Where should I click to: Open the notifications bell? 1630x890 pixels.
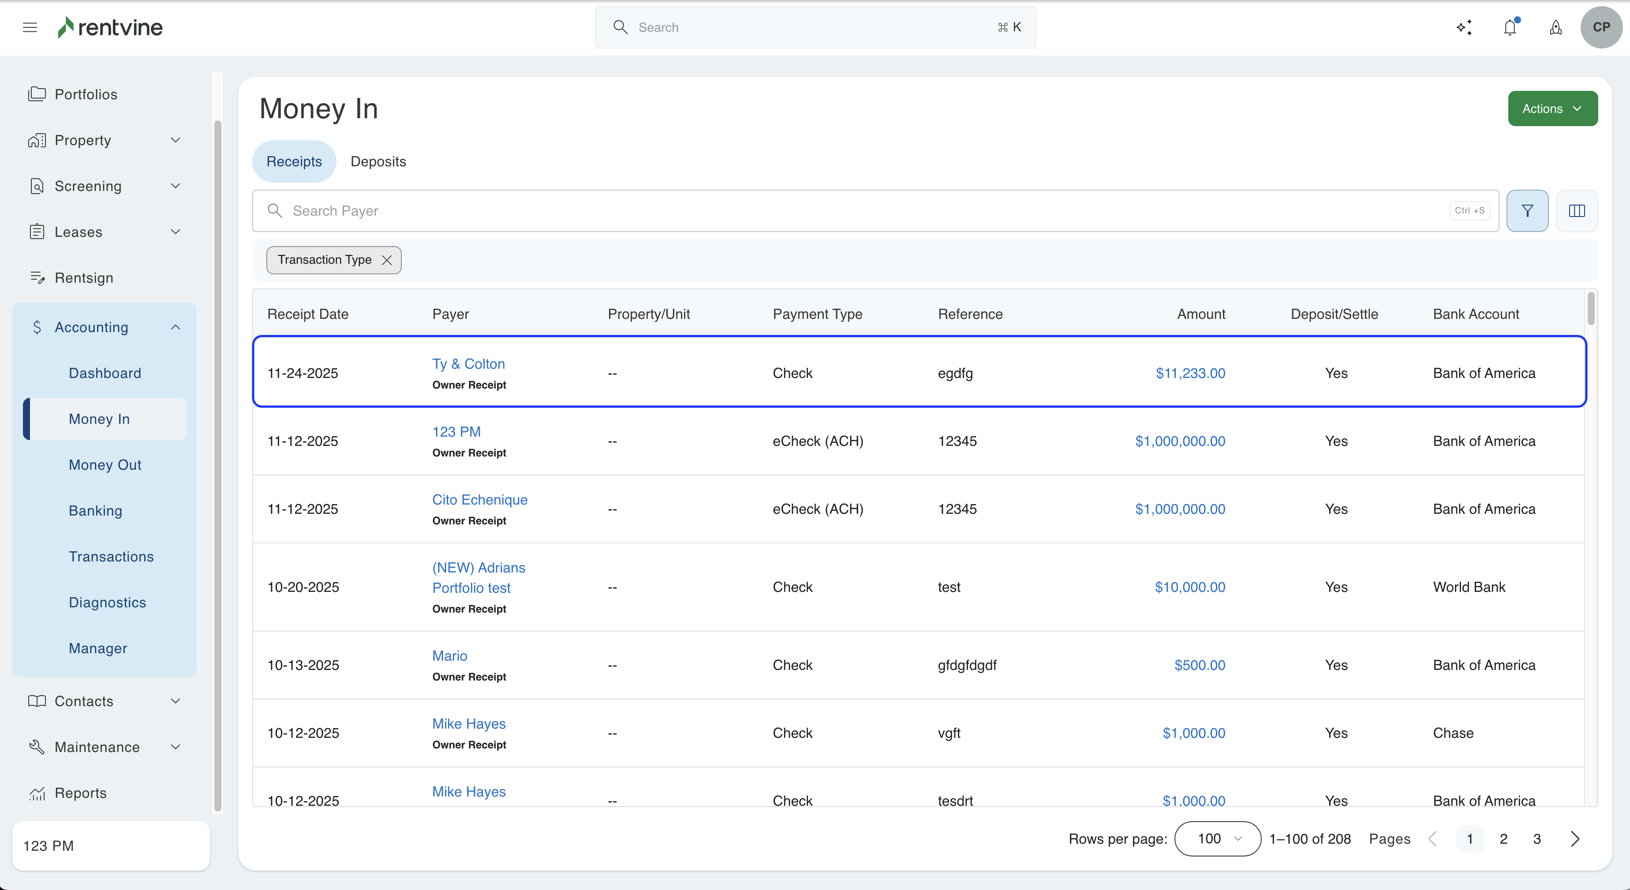point(1510,27)
